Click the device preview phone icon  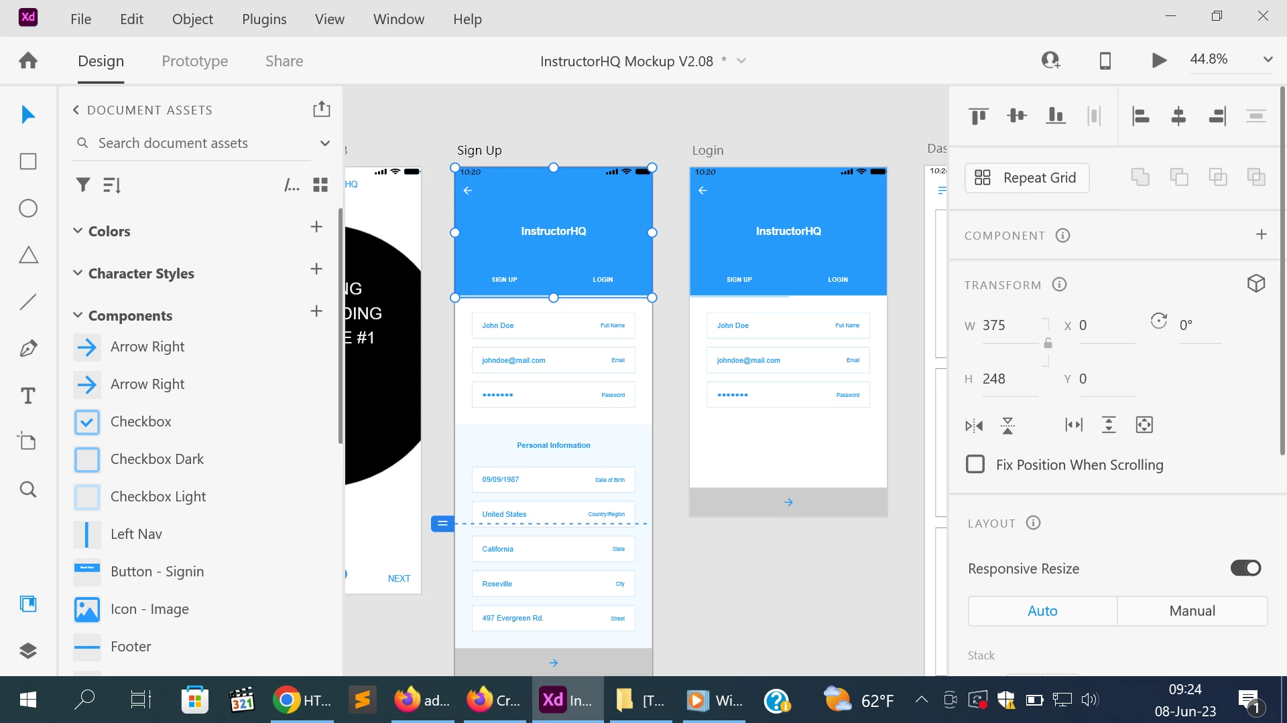coord(1105,61)
